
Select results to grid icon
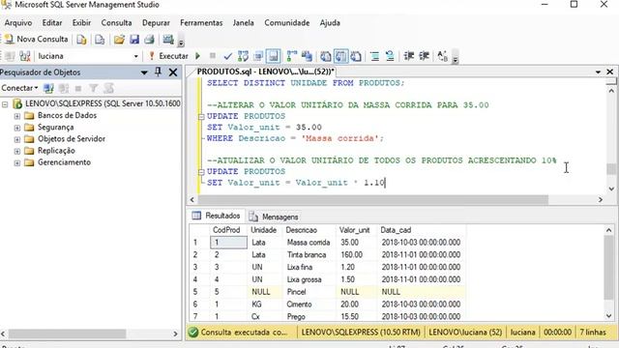point(341,56)
